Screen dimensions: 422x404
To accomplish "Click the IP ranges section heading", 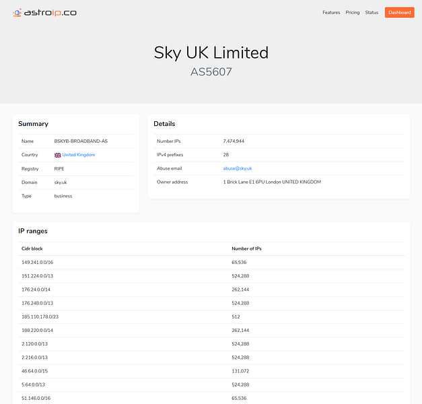I will [33, 231].
